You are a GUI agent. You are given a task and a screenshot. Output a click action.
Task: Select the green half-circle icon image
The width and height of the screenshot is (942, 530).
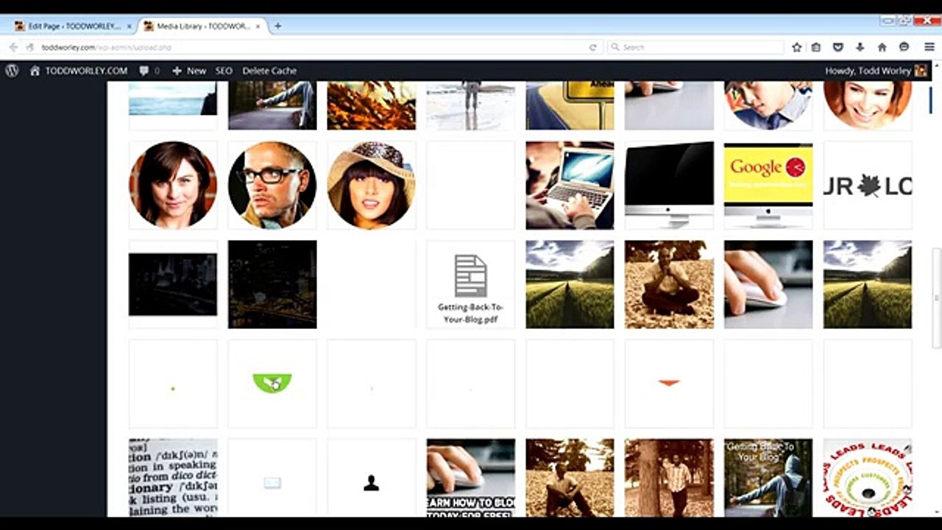pos(272,384)
